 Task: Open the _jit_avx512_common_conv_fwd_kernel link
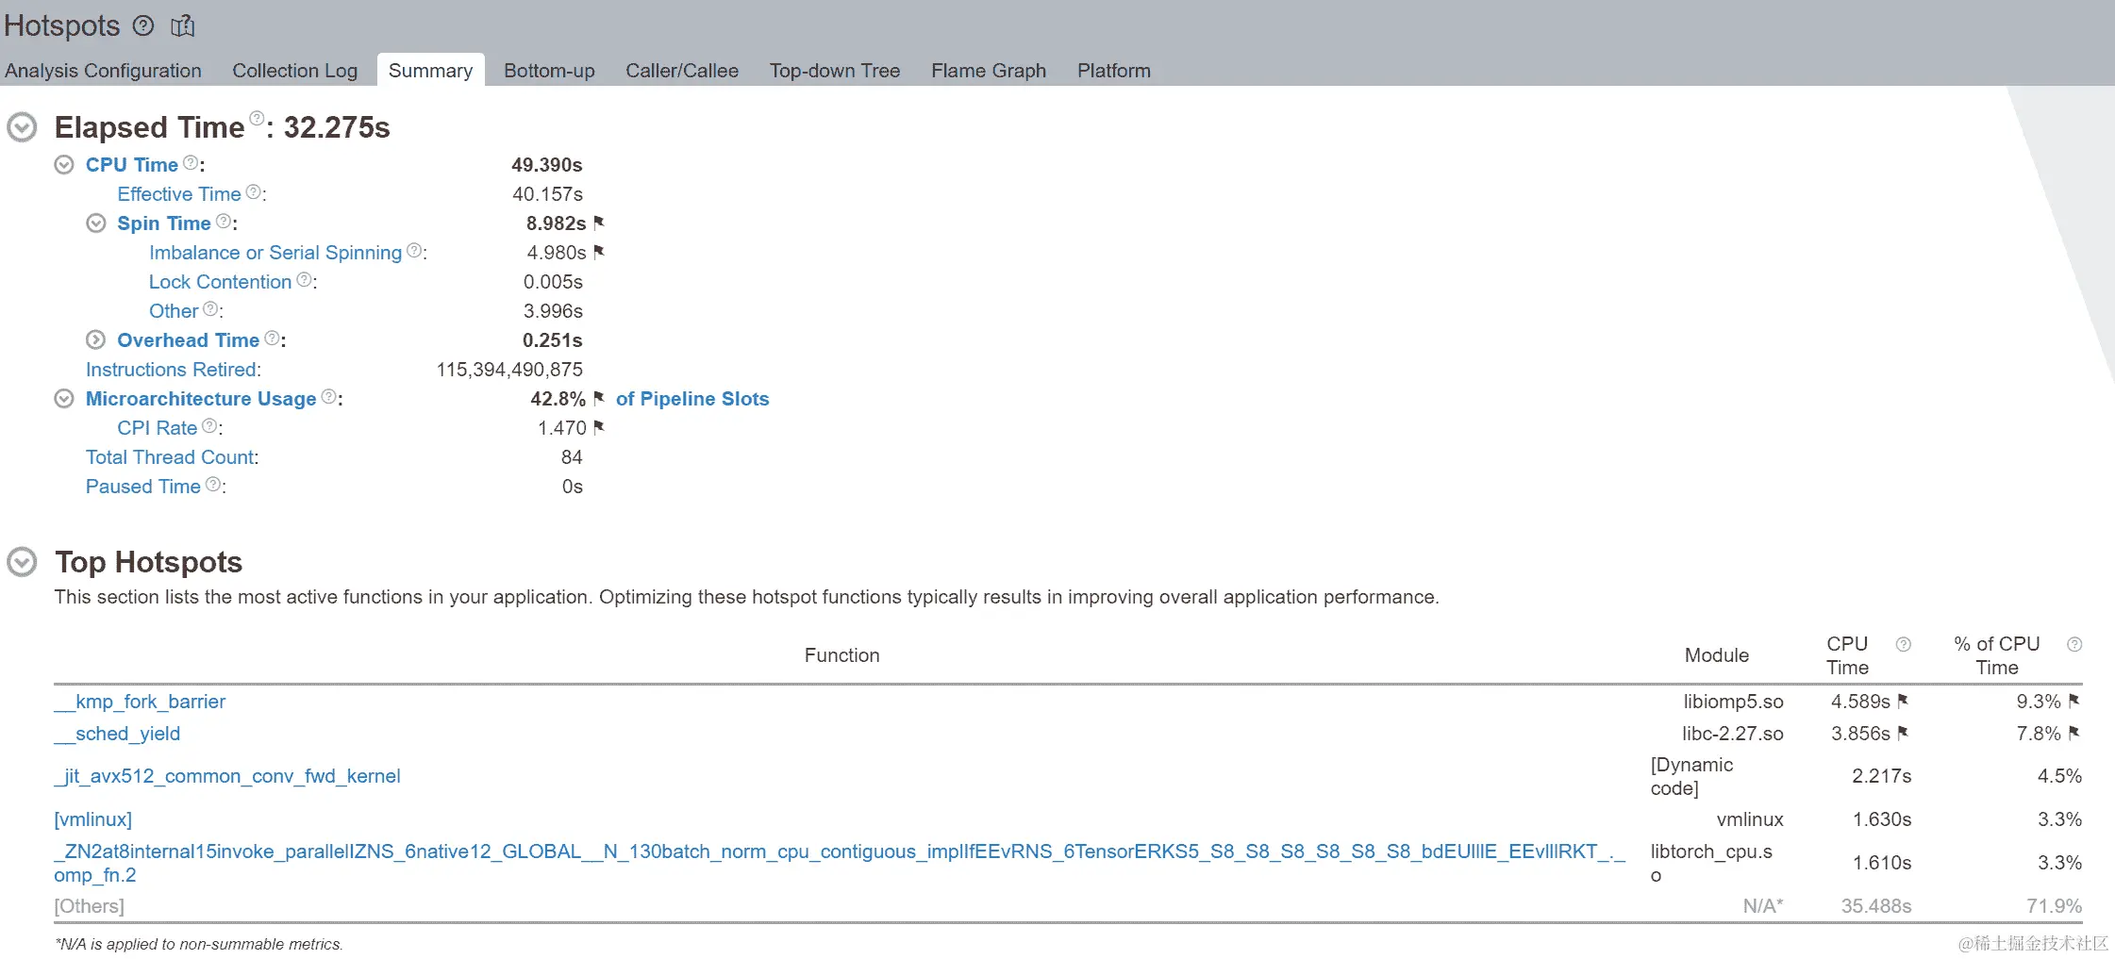click(x=227, y=776)
